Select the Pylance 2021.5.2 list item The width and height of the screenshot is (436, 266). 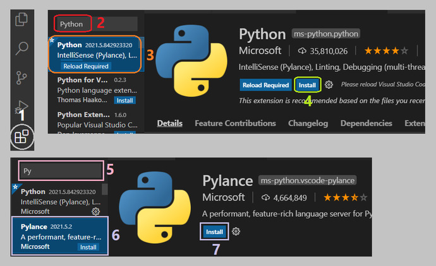(x=60, y=236)
